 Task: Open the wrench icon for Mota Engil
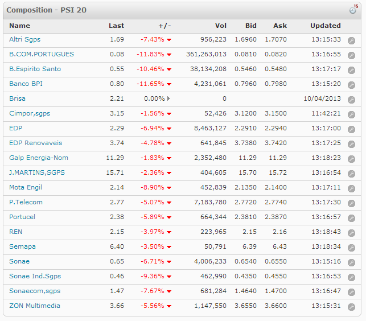coord(351,188)
